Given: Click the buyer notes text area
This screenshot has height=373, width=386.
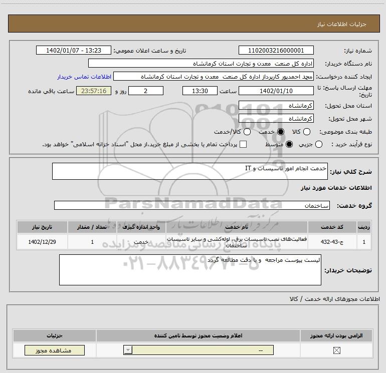Looking at the screenshot, I should click(x=190, y=270).
